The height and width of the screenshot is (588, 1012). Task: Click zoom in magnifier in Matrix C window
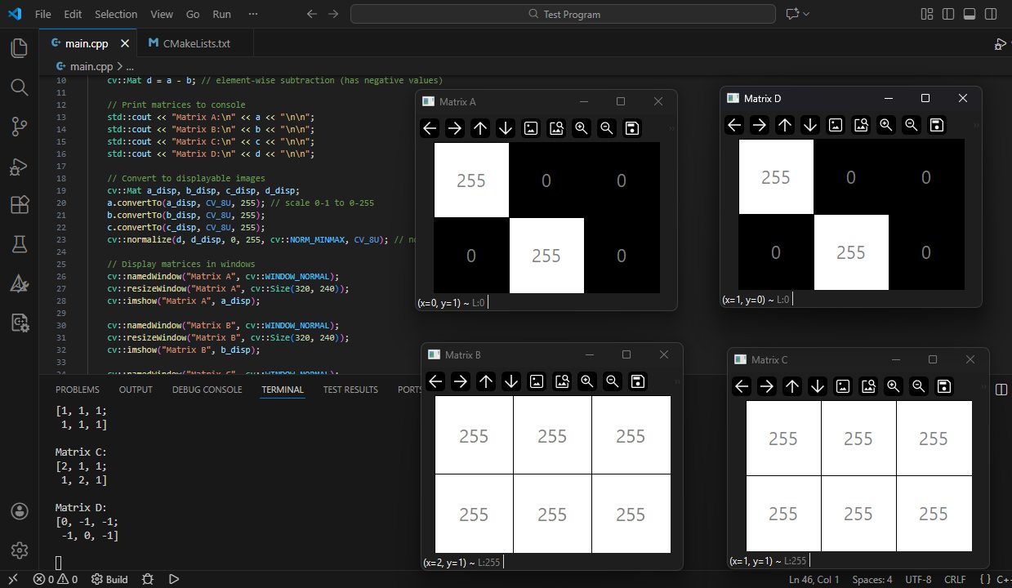(x=893, y=386)
